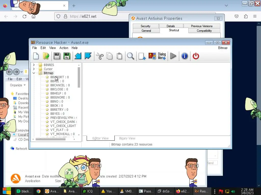Show hidden taskbar overflow dots

pyautogui.click(x=215, y=191)
